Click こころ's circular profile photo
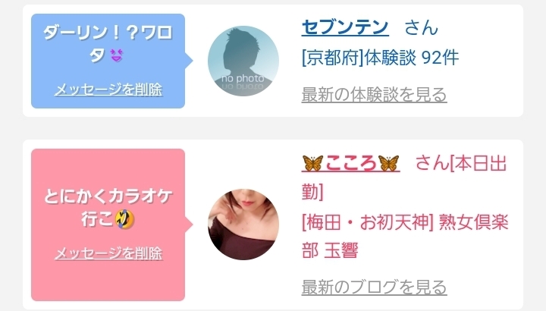The width and height of the screenshot is (546, 311). (243, 225)
